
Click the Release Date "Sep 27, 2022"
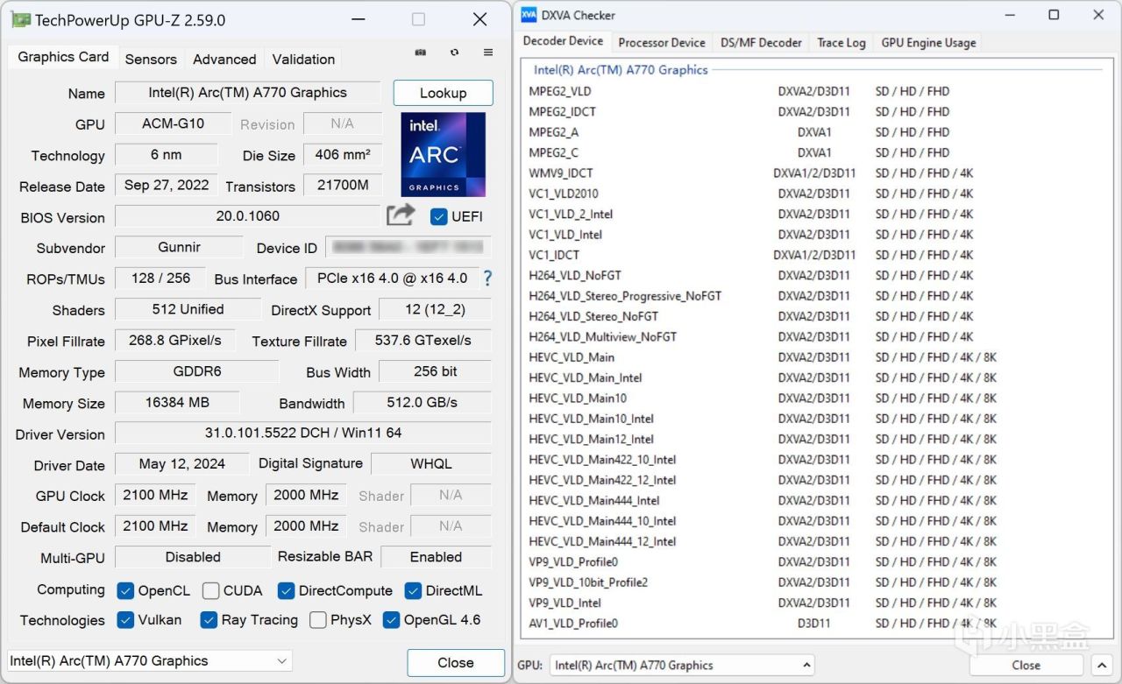coord(167,186)
